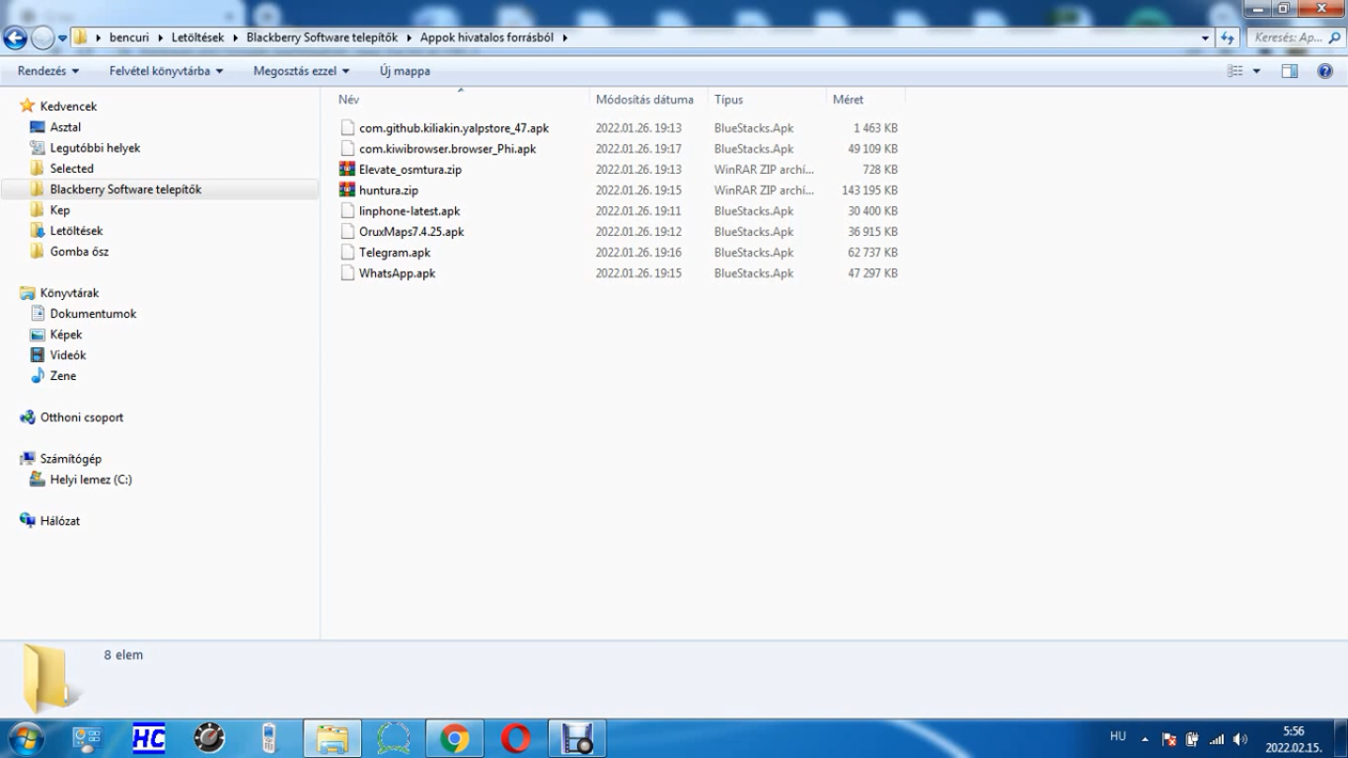The image size is (1348, 758).
Task: Sort by the Méret column header
Action: pyautogui.click(x=865, y=100)
